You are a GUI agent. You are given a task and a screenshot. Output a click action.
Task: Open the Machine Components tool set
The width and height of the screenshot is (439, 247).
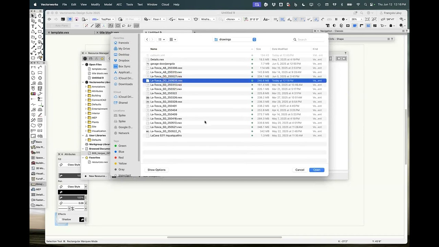click(38, 205)
